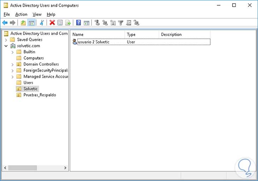Click the Filter funnel toolbar icon
The width and height of the screenshot is (258, 181).
coord(121,23)
